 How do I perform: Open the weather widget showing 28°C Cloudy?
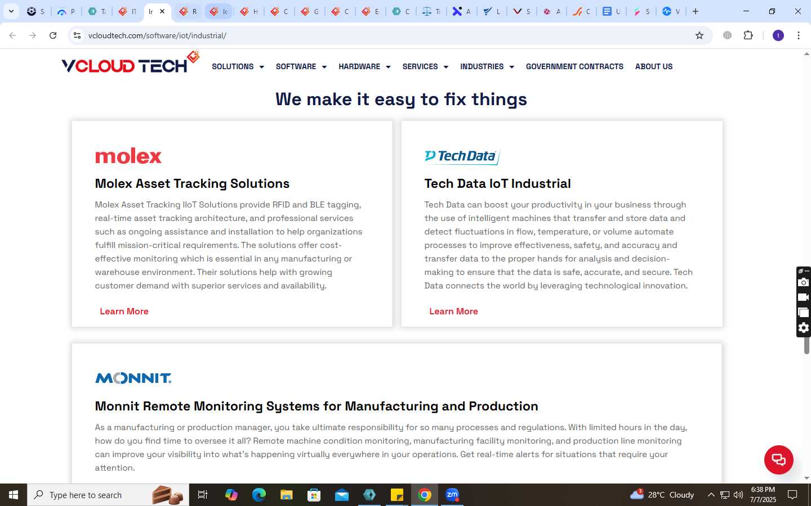point(662,495)
